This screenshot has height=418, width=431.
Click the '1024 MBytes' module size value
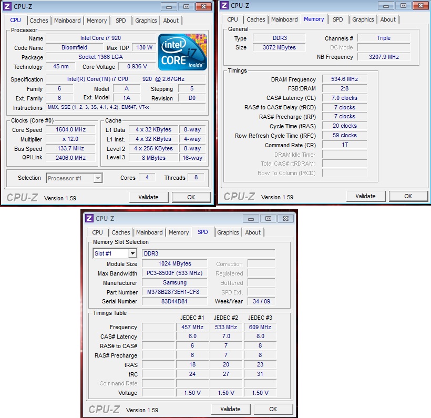pos(175,263)
